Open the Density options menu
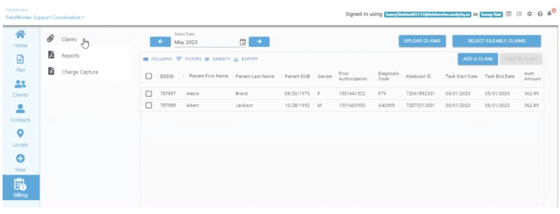Image resolution: width=560 pixels, height=214 pixels. (218, 59)
